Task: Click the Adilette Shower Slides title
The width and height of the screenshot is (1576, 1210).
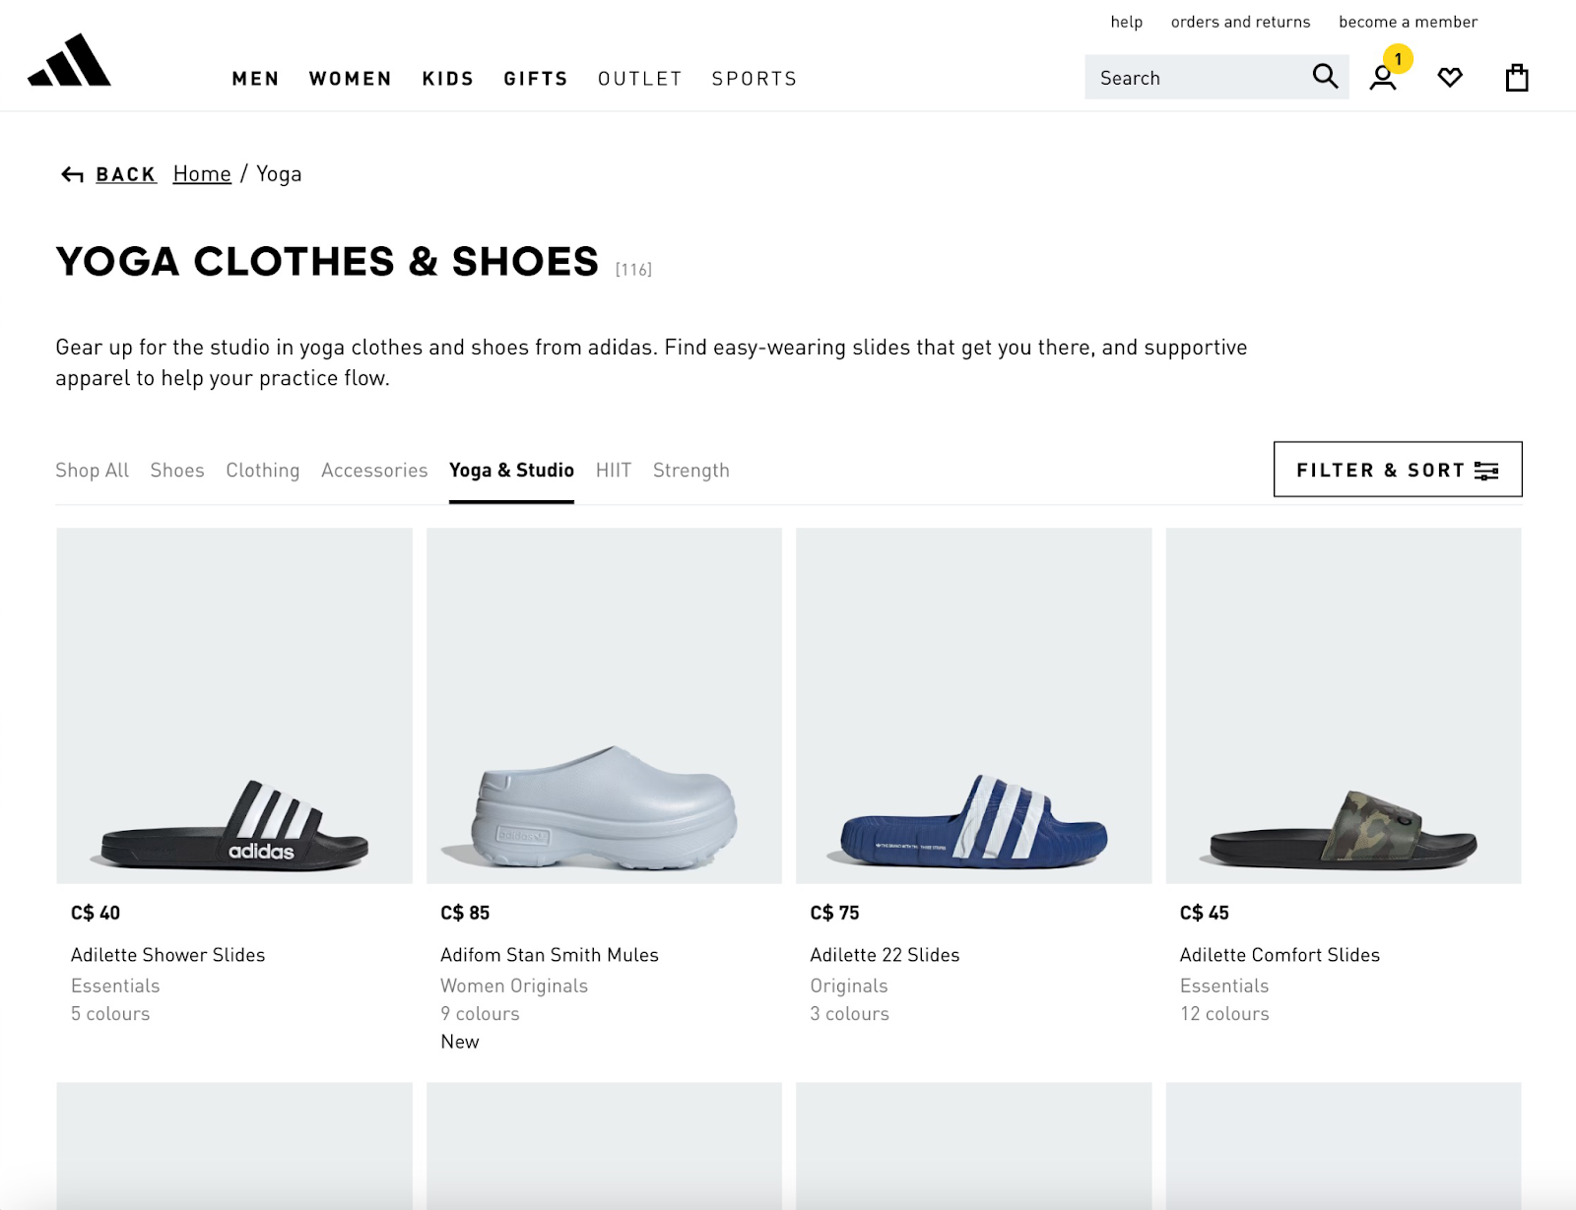Action: 168,955
